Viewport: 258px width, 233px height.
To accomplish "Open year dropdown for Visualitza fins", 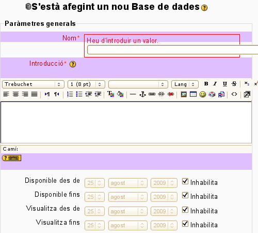I will click(164, 225).
